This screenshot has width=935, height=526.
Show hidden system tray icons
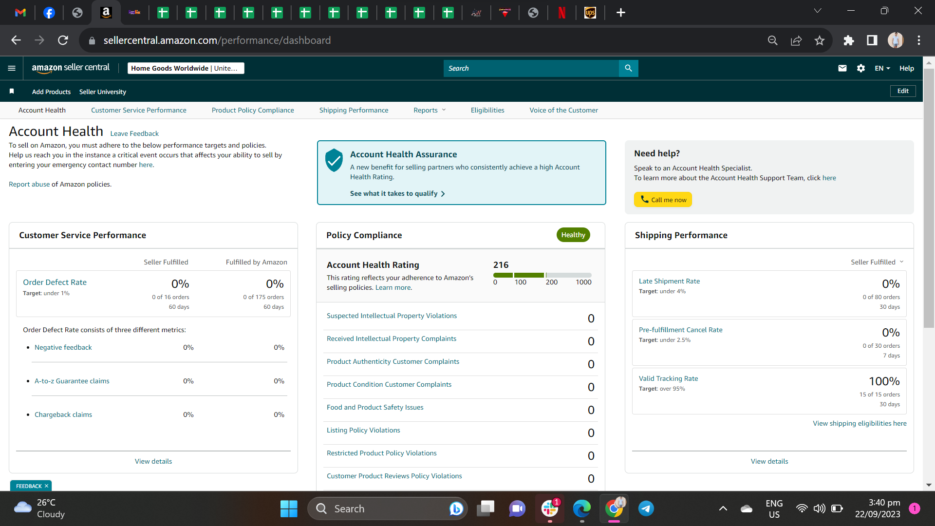point(723,508)
